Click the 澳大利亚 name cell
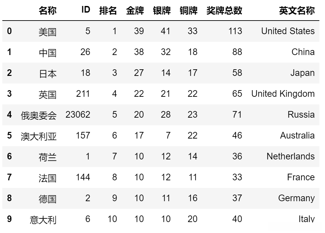 click(38, 136)
